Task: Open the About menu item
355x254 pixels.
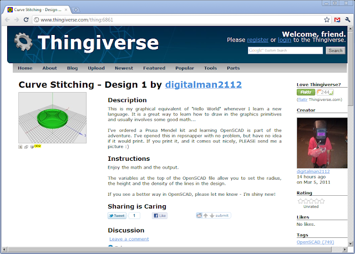Action: [x=49, y=68]
